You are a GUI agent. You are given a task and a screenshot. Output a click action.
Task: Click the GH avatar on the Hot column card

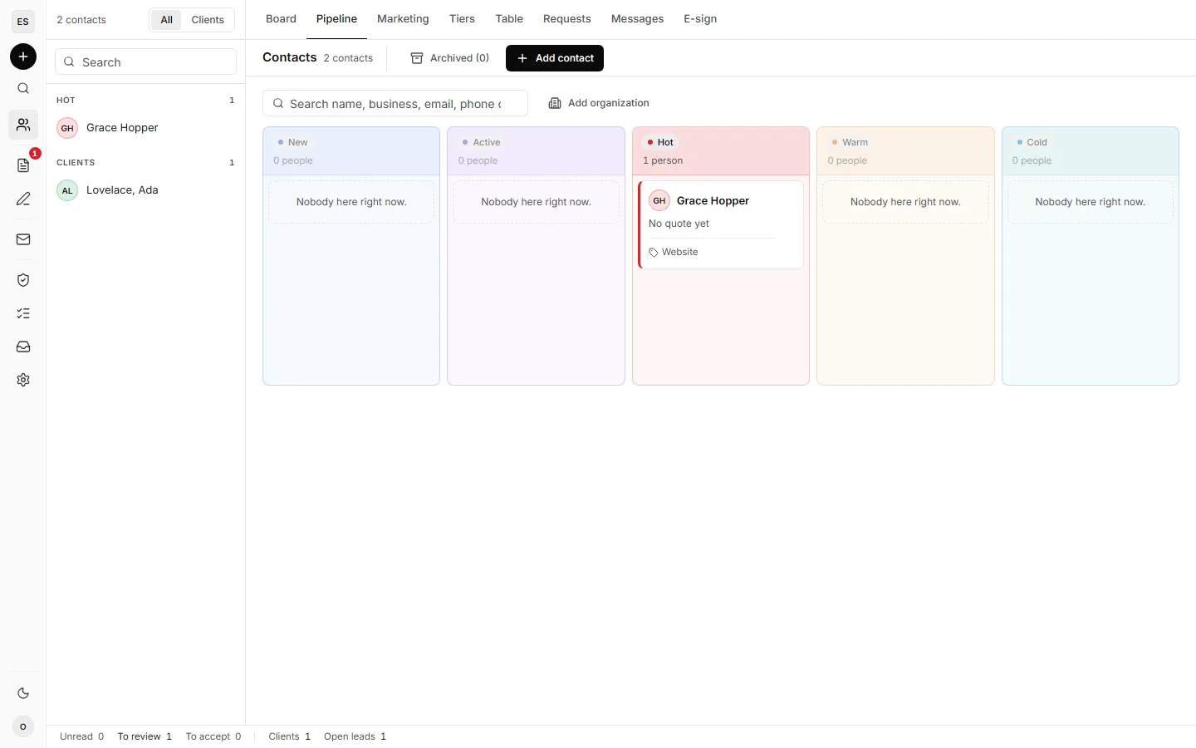(x=659, y=200)
